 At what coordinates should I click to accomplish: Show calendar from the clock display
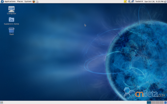point(154,1)
